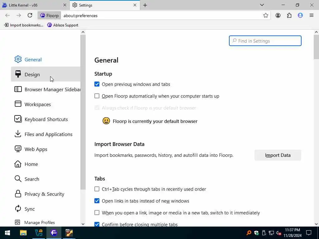Image resolution: width=319 pixels, height=239 pixels.
Task: Open the Search settings category
Action: [x=46, y=179]
